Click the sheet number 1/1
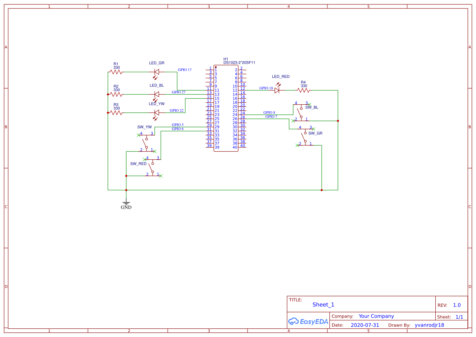 (459, 317)
